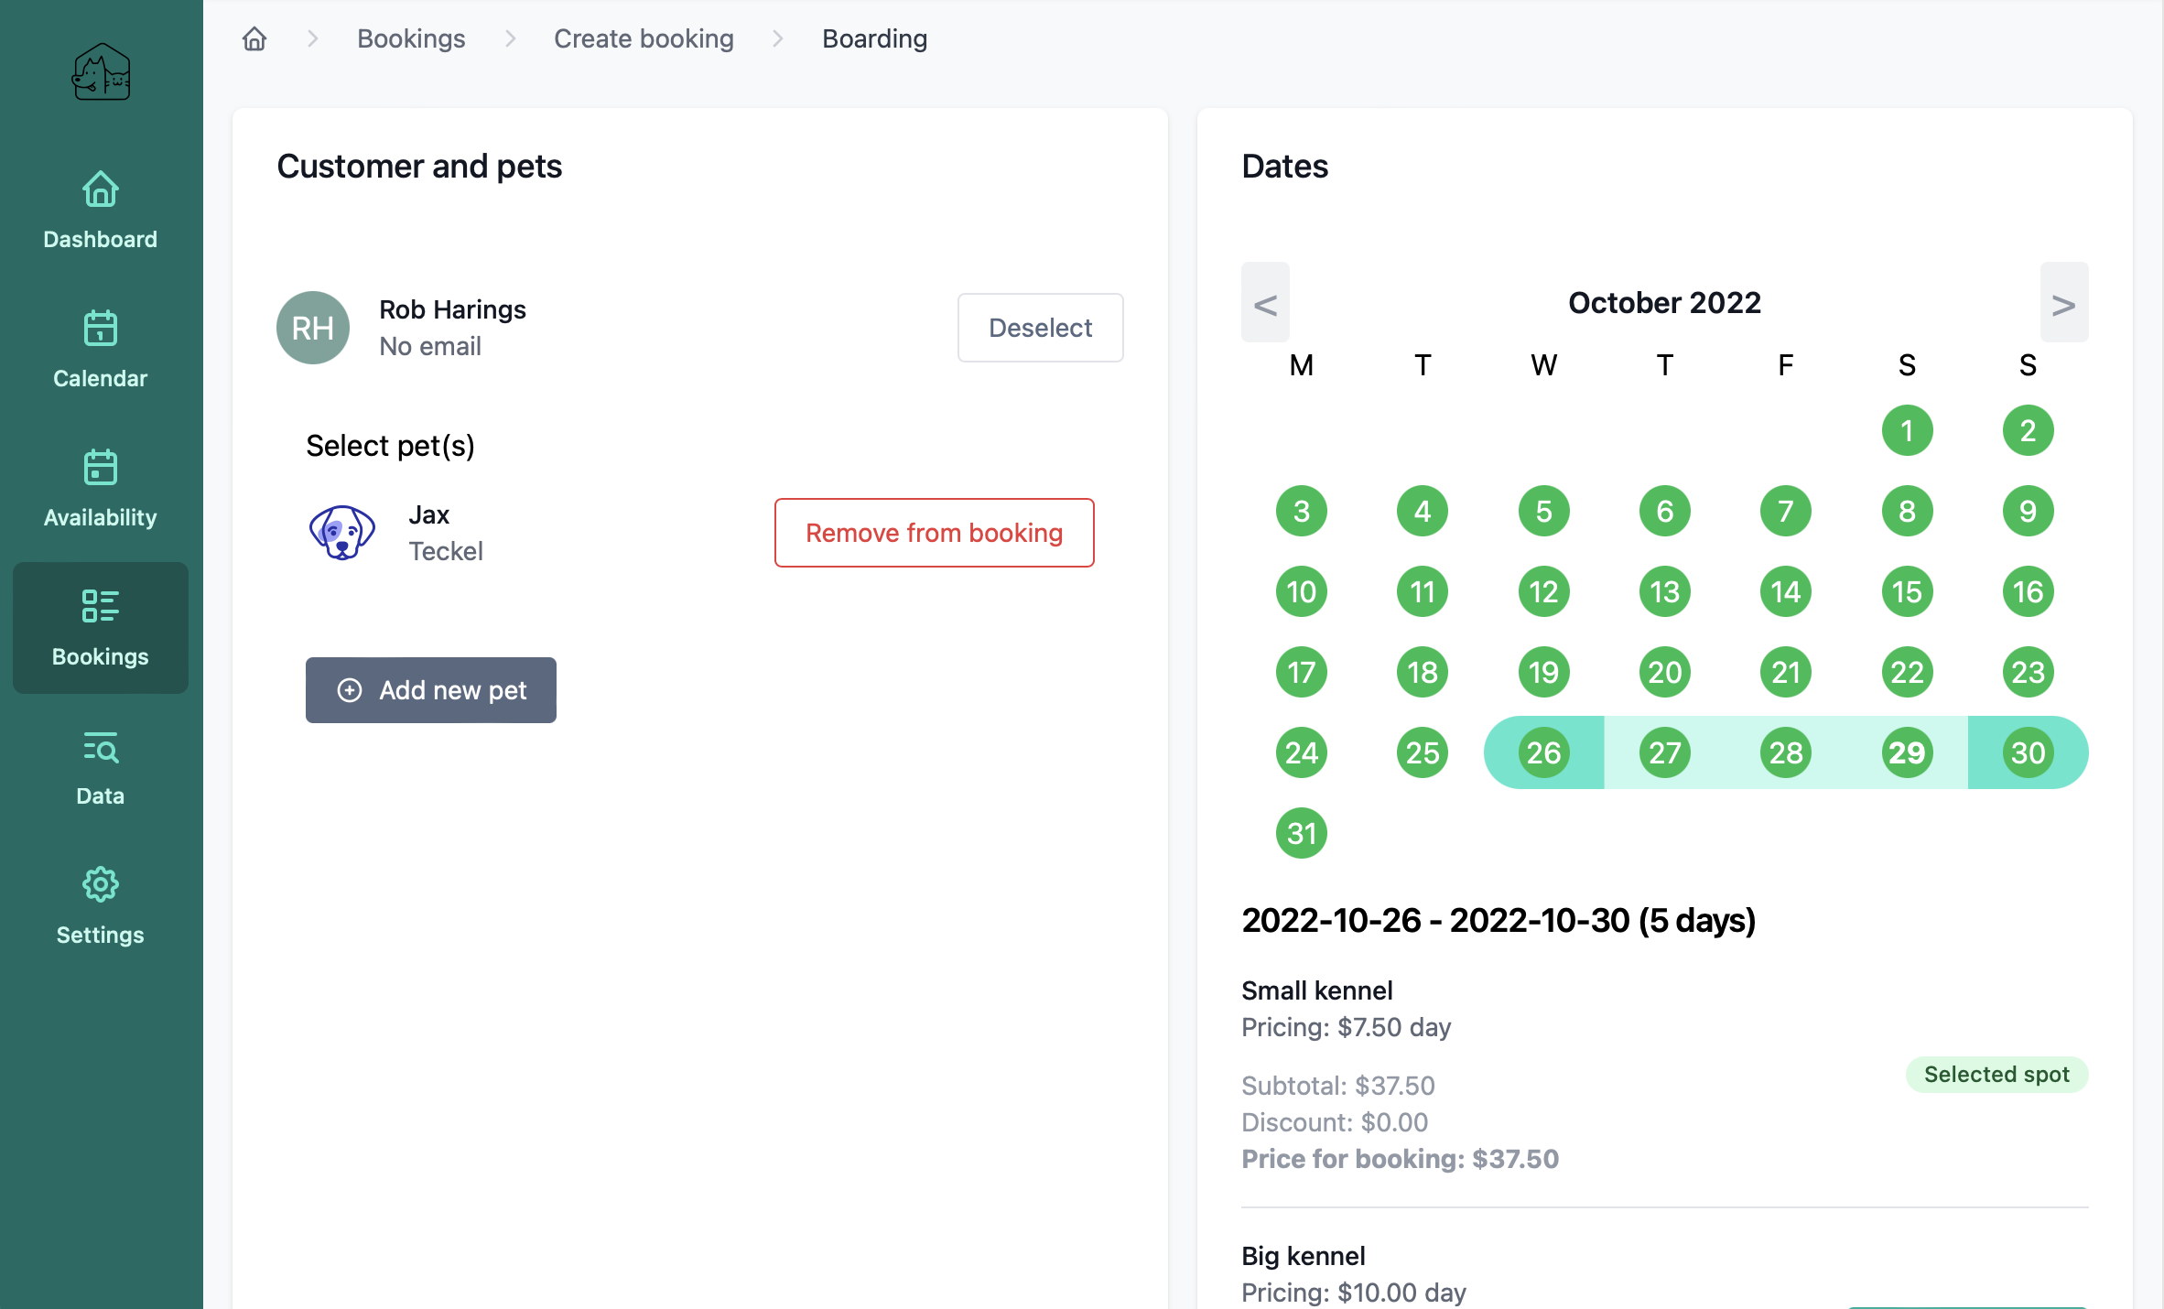Click the Selected spot badge

(x=1996, y=1075)
